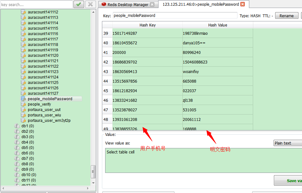302x193 pixels.
Task: Click the Select table cell value box
Action: pyautogui.click(x=204, y=160)
